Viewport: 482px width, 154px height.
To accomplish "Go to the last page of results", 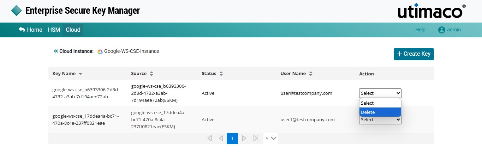I will 255,138.
